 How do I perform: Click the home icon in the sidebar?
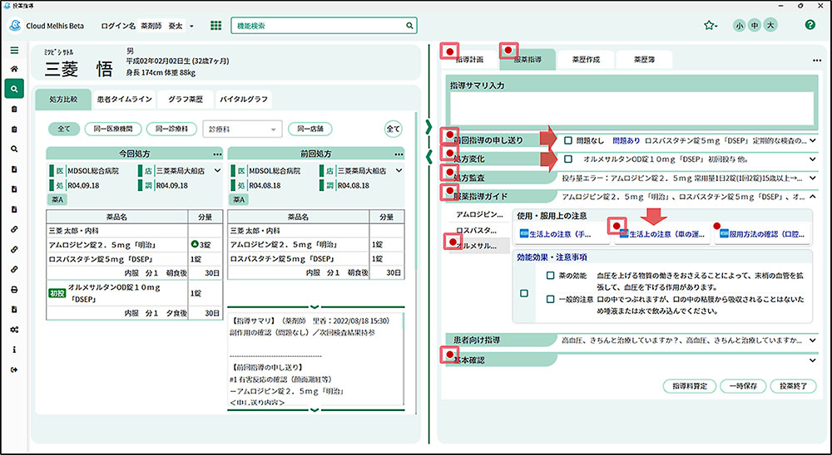click(14, 69)
